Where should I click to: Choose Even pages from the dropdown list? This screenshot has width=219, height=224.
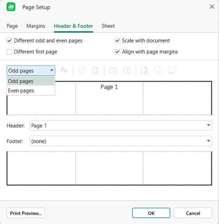(21, 91)
